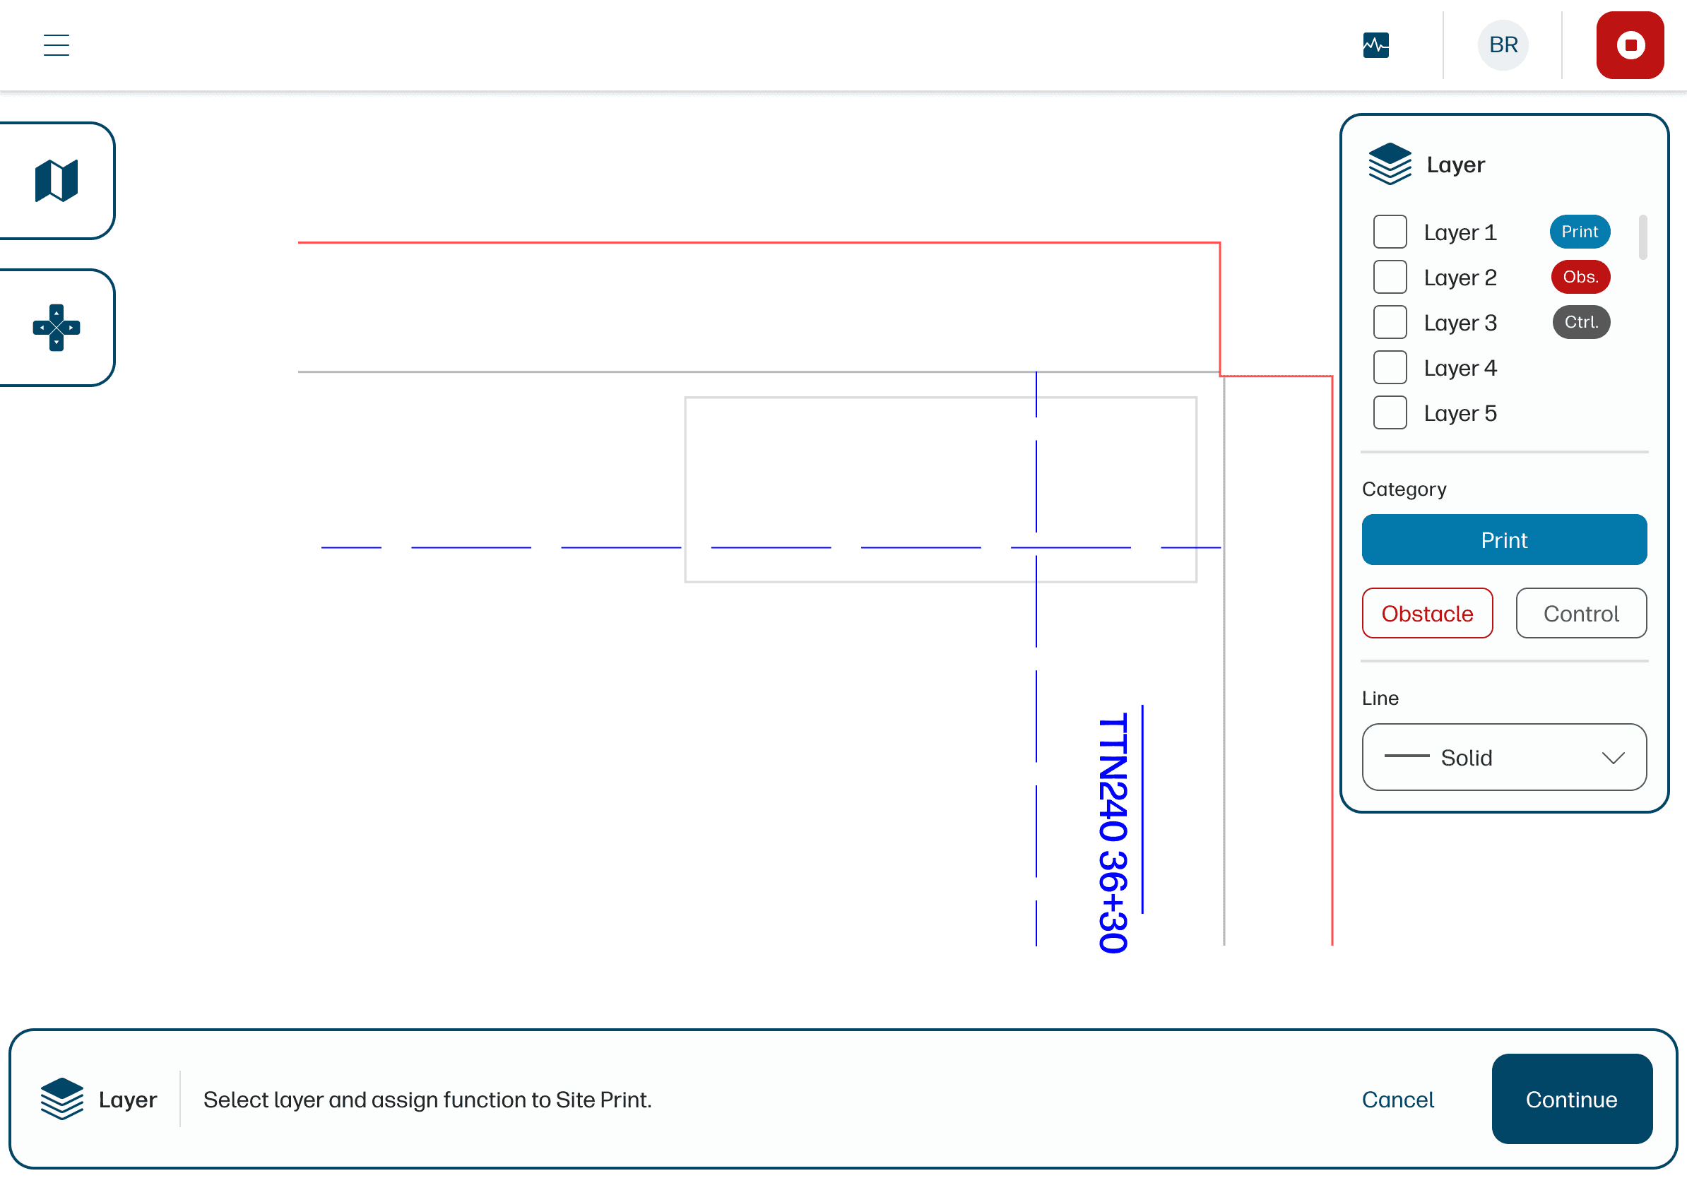This screenshot has height=1178, width=1687.
Task: Choose the Obstacle category
Action: (x=1427, y=613)
